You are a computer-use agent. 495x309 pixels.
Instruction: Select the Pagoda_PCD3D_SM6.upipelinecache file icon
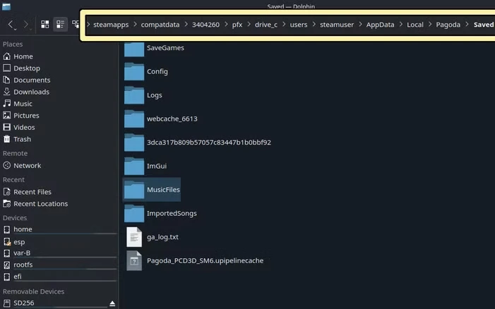(134, 261)
